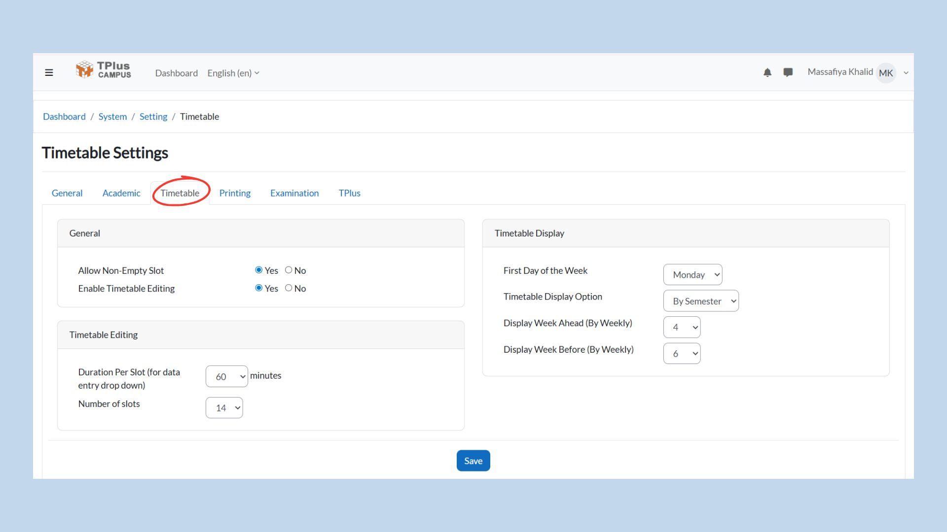Open the English (en) language dropdown
This screenshot has height=532, width=947.
click(233, 73)
